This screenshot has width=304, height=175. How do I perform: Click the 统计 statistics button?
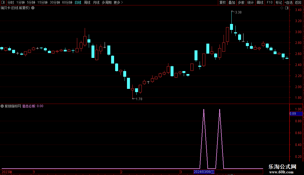[x=250, y=2]
